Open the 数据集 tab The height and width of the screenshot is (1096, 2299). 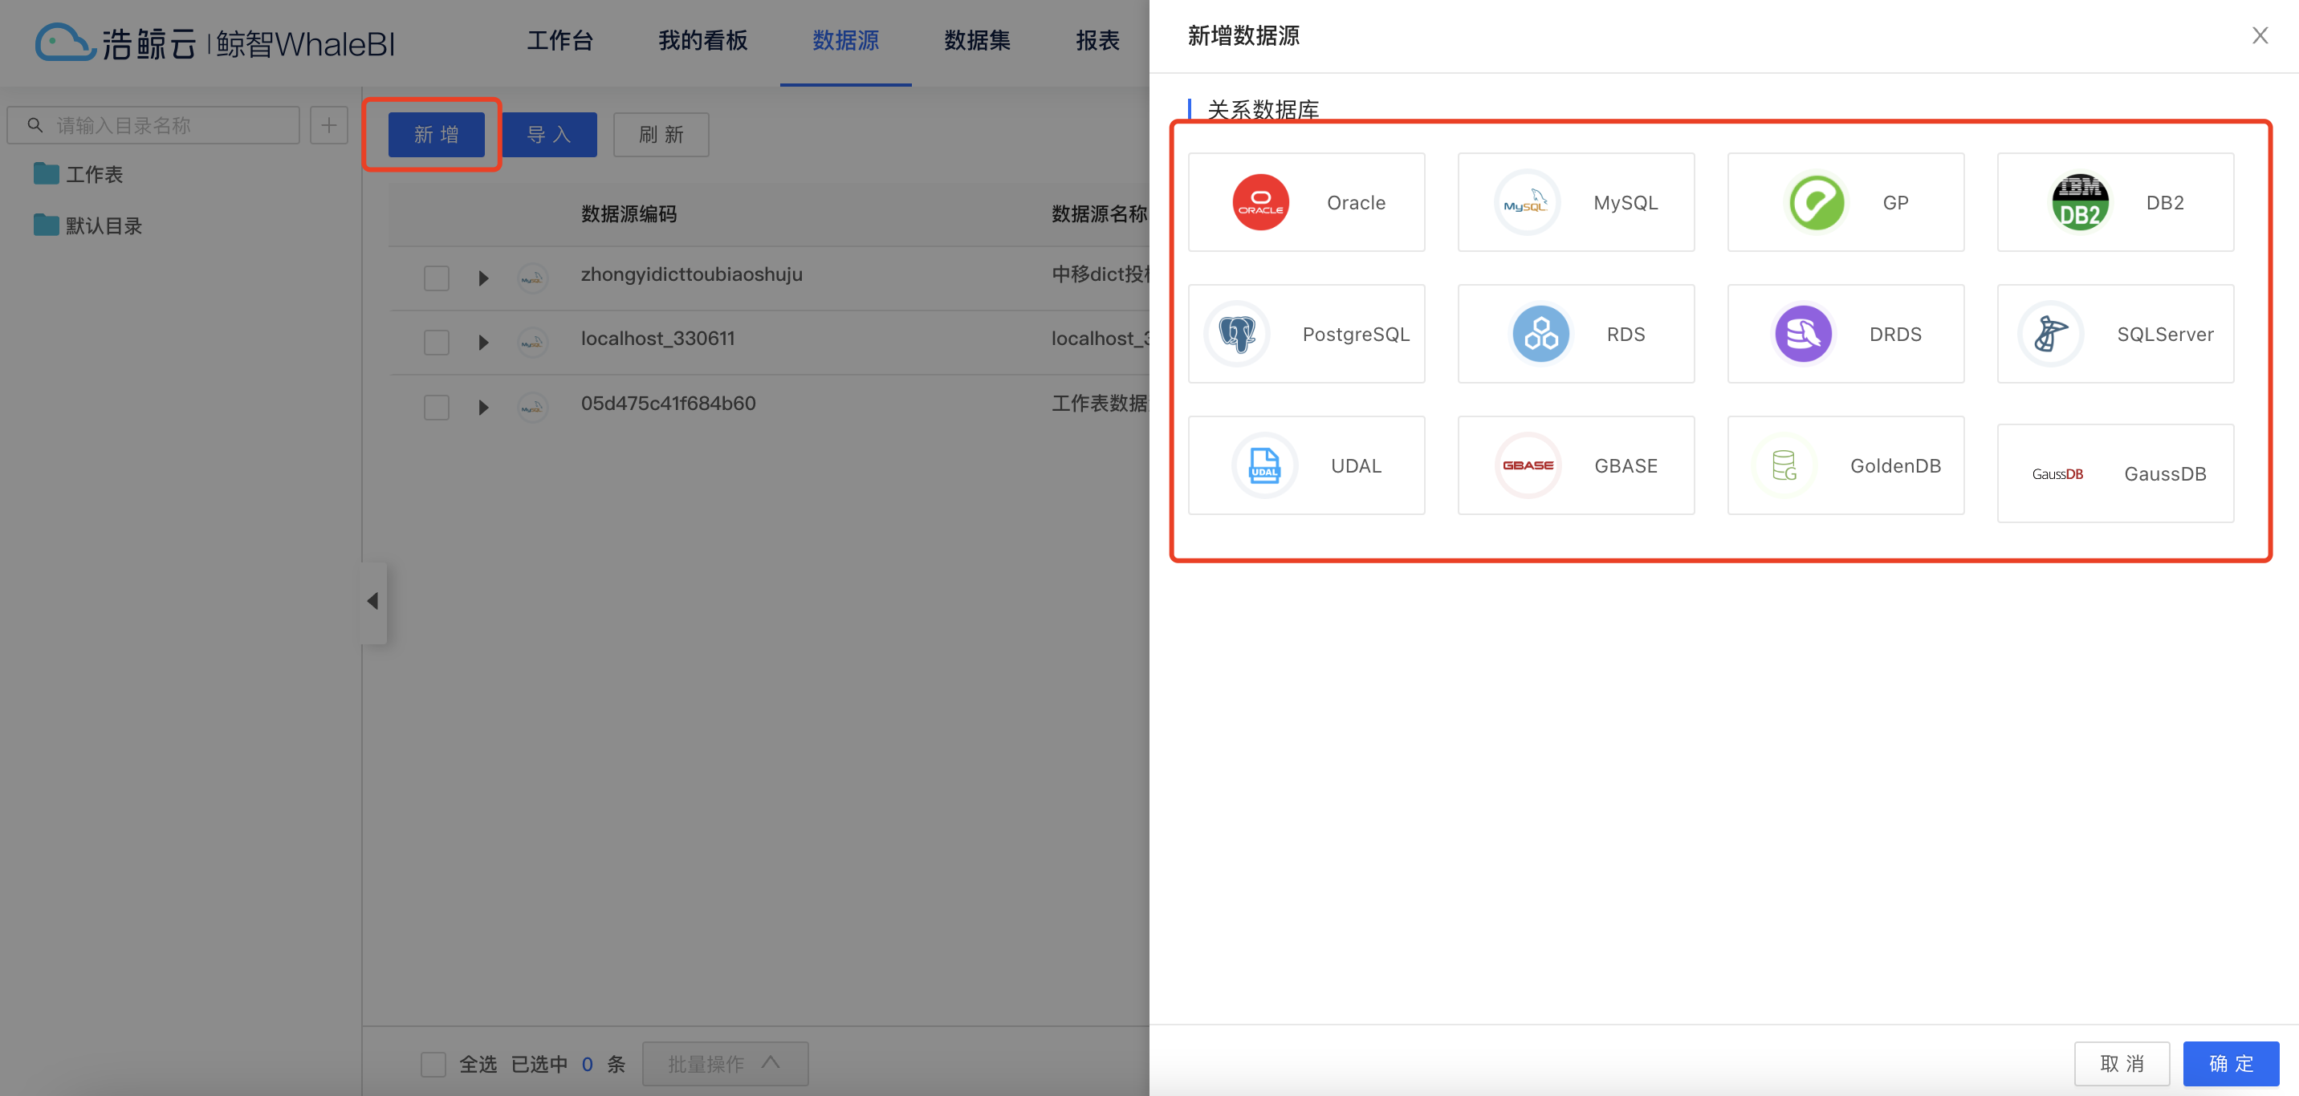pos(977,40)
